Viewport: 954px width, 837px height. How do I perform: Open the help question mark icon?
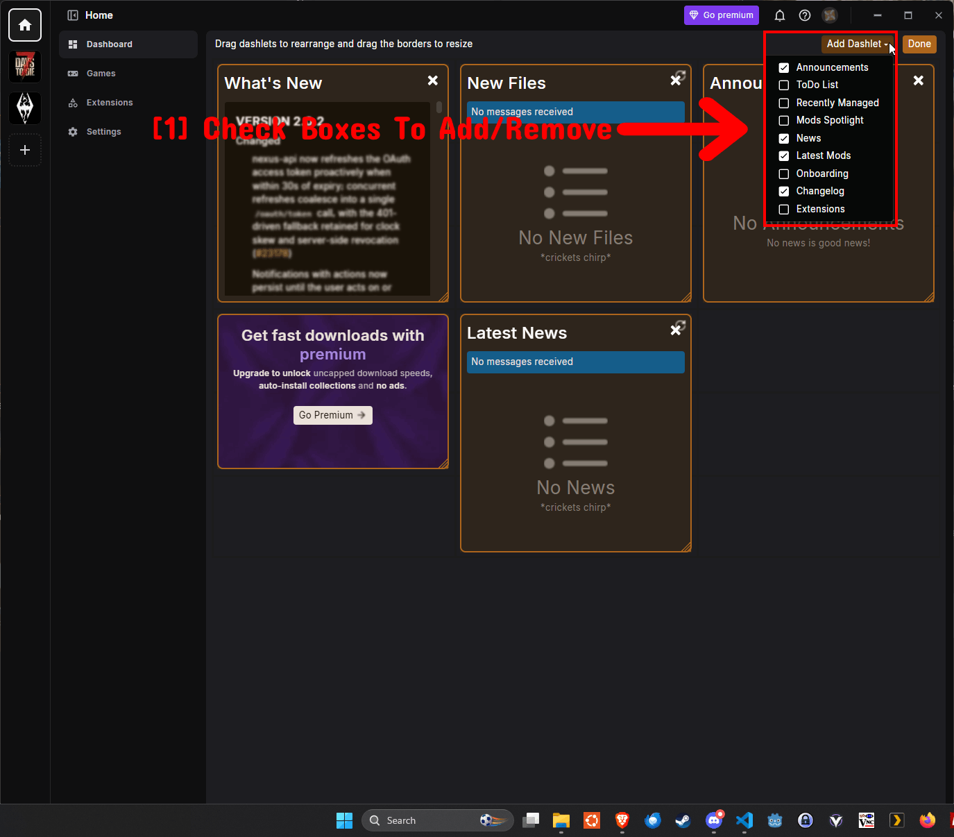(x=805, y=15)
